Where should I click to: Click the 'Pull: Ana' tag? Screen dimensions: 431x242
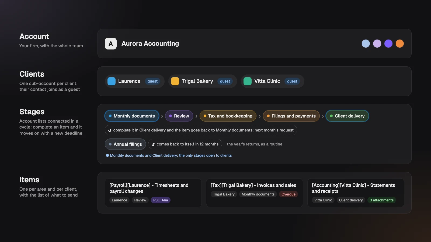(x=161, y=200)
